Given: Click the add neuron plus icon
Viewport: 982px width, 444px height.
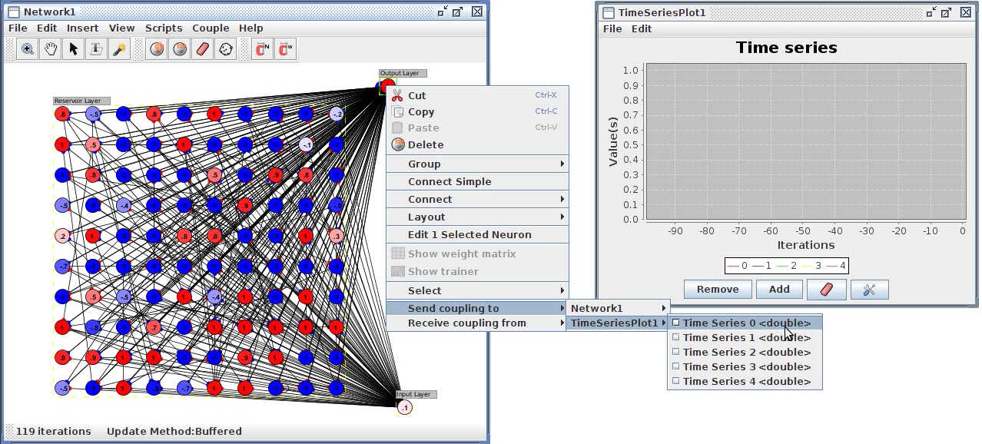Looking at the screenshot, I should [157, 49].
